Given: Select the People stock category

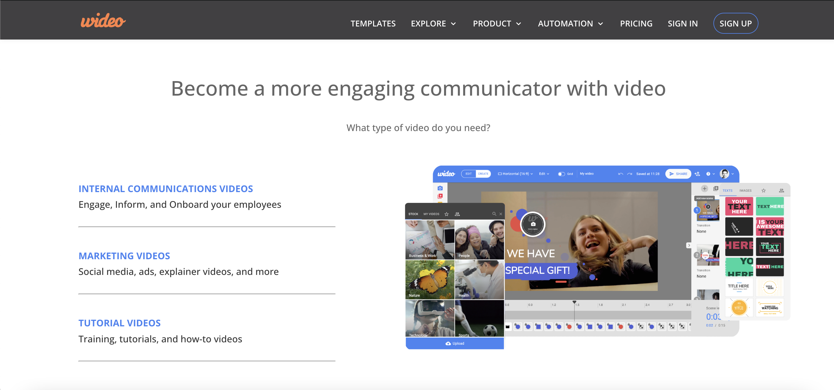Looking at the screenshot, I should (x=479, y=240).
